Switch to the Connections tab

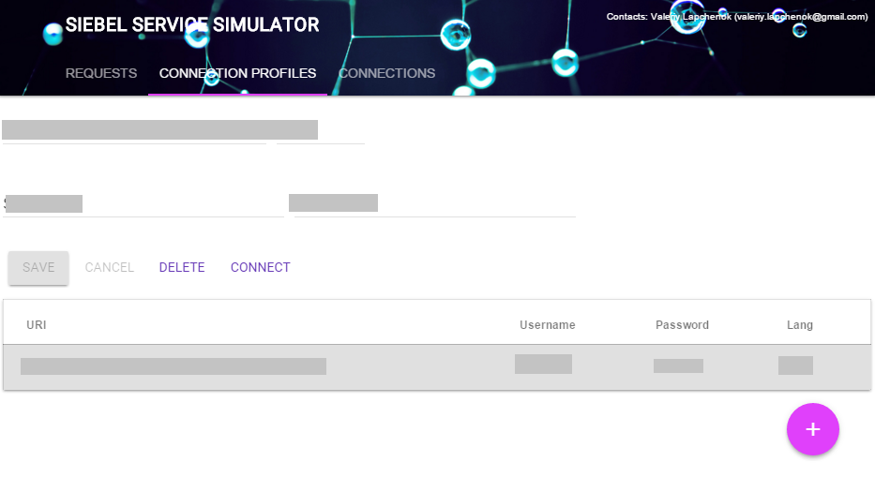386,73
